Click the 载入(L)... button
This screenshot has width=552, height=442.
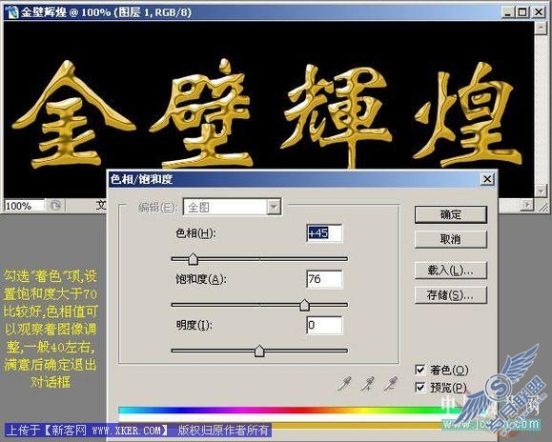451,270
